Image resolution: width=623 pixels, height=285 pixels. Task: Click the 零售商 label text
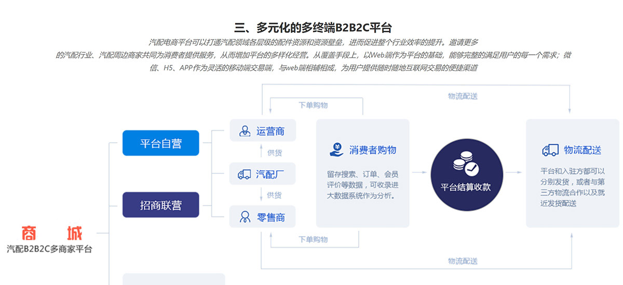point(270,216)
